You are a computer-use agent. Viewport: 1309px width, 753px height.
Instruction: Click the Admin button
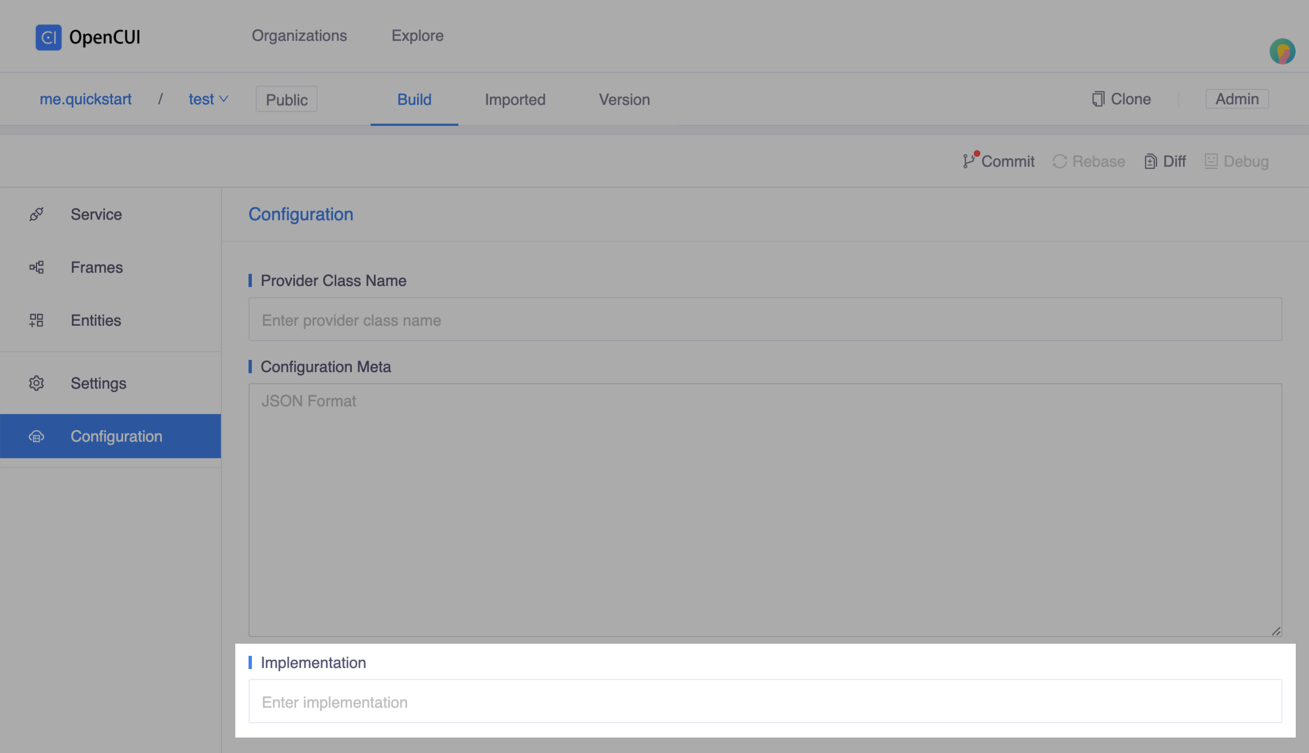click(1237, 99)
